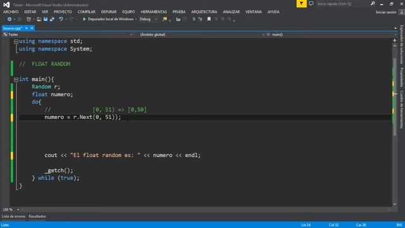This screenshot has height=228, width=405.
Task: Click the Find in Files toolbar icon
Action: click(x=165, y=19)
